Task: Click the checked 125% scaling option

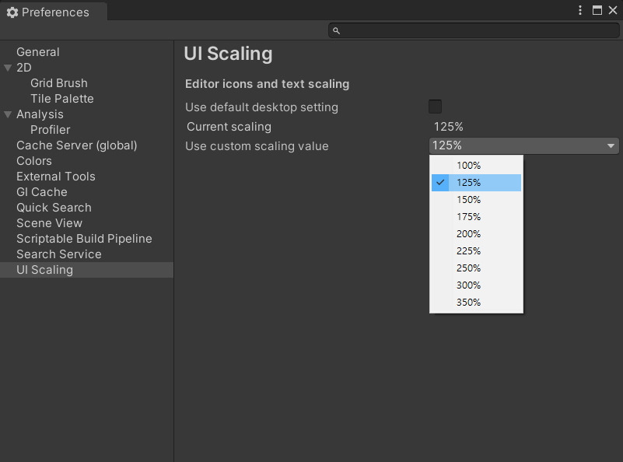Action: tap(469, 183)
